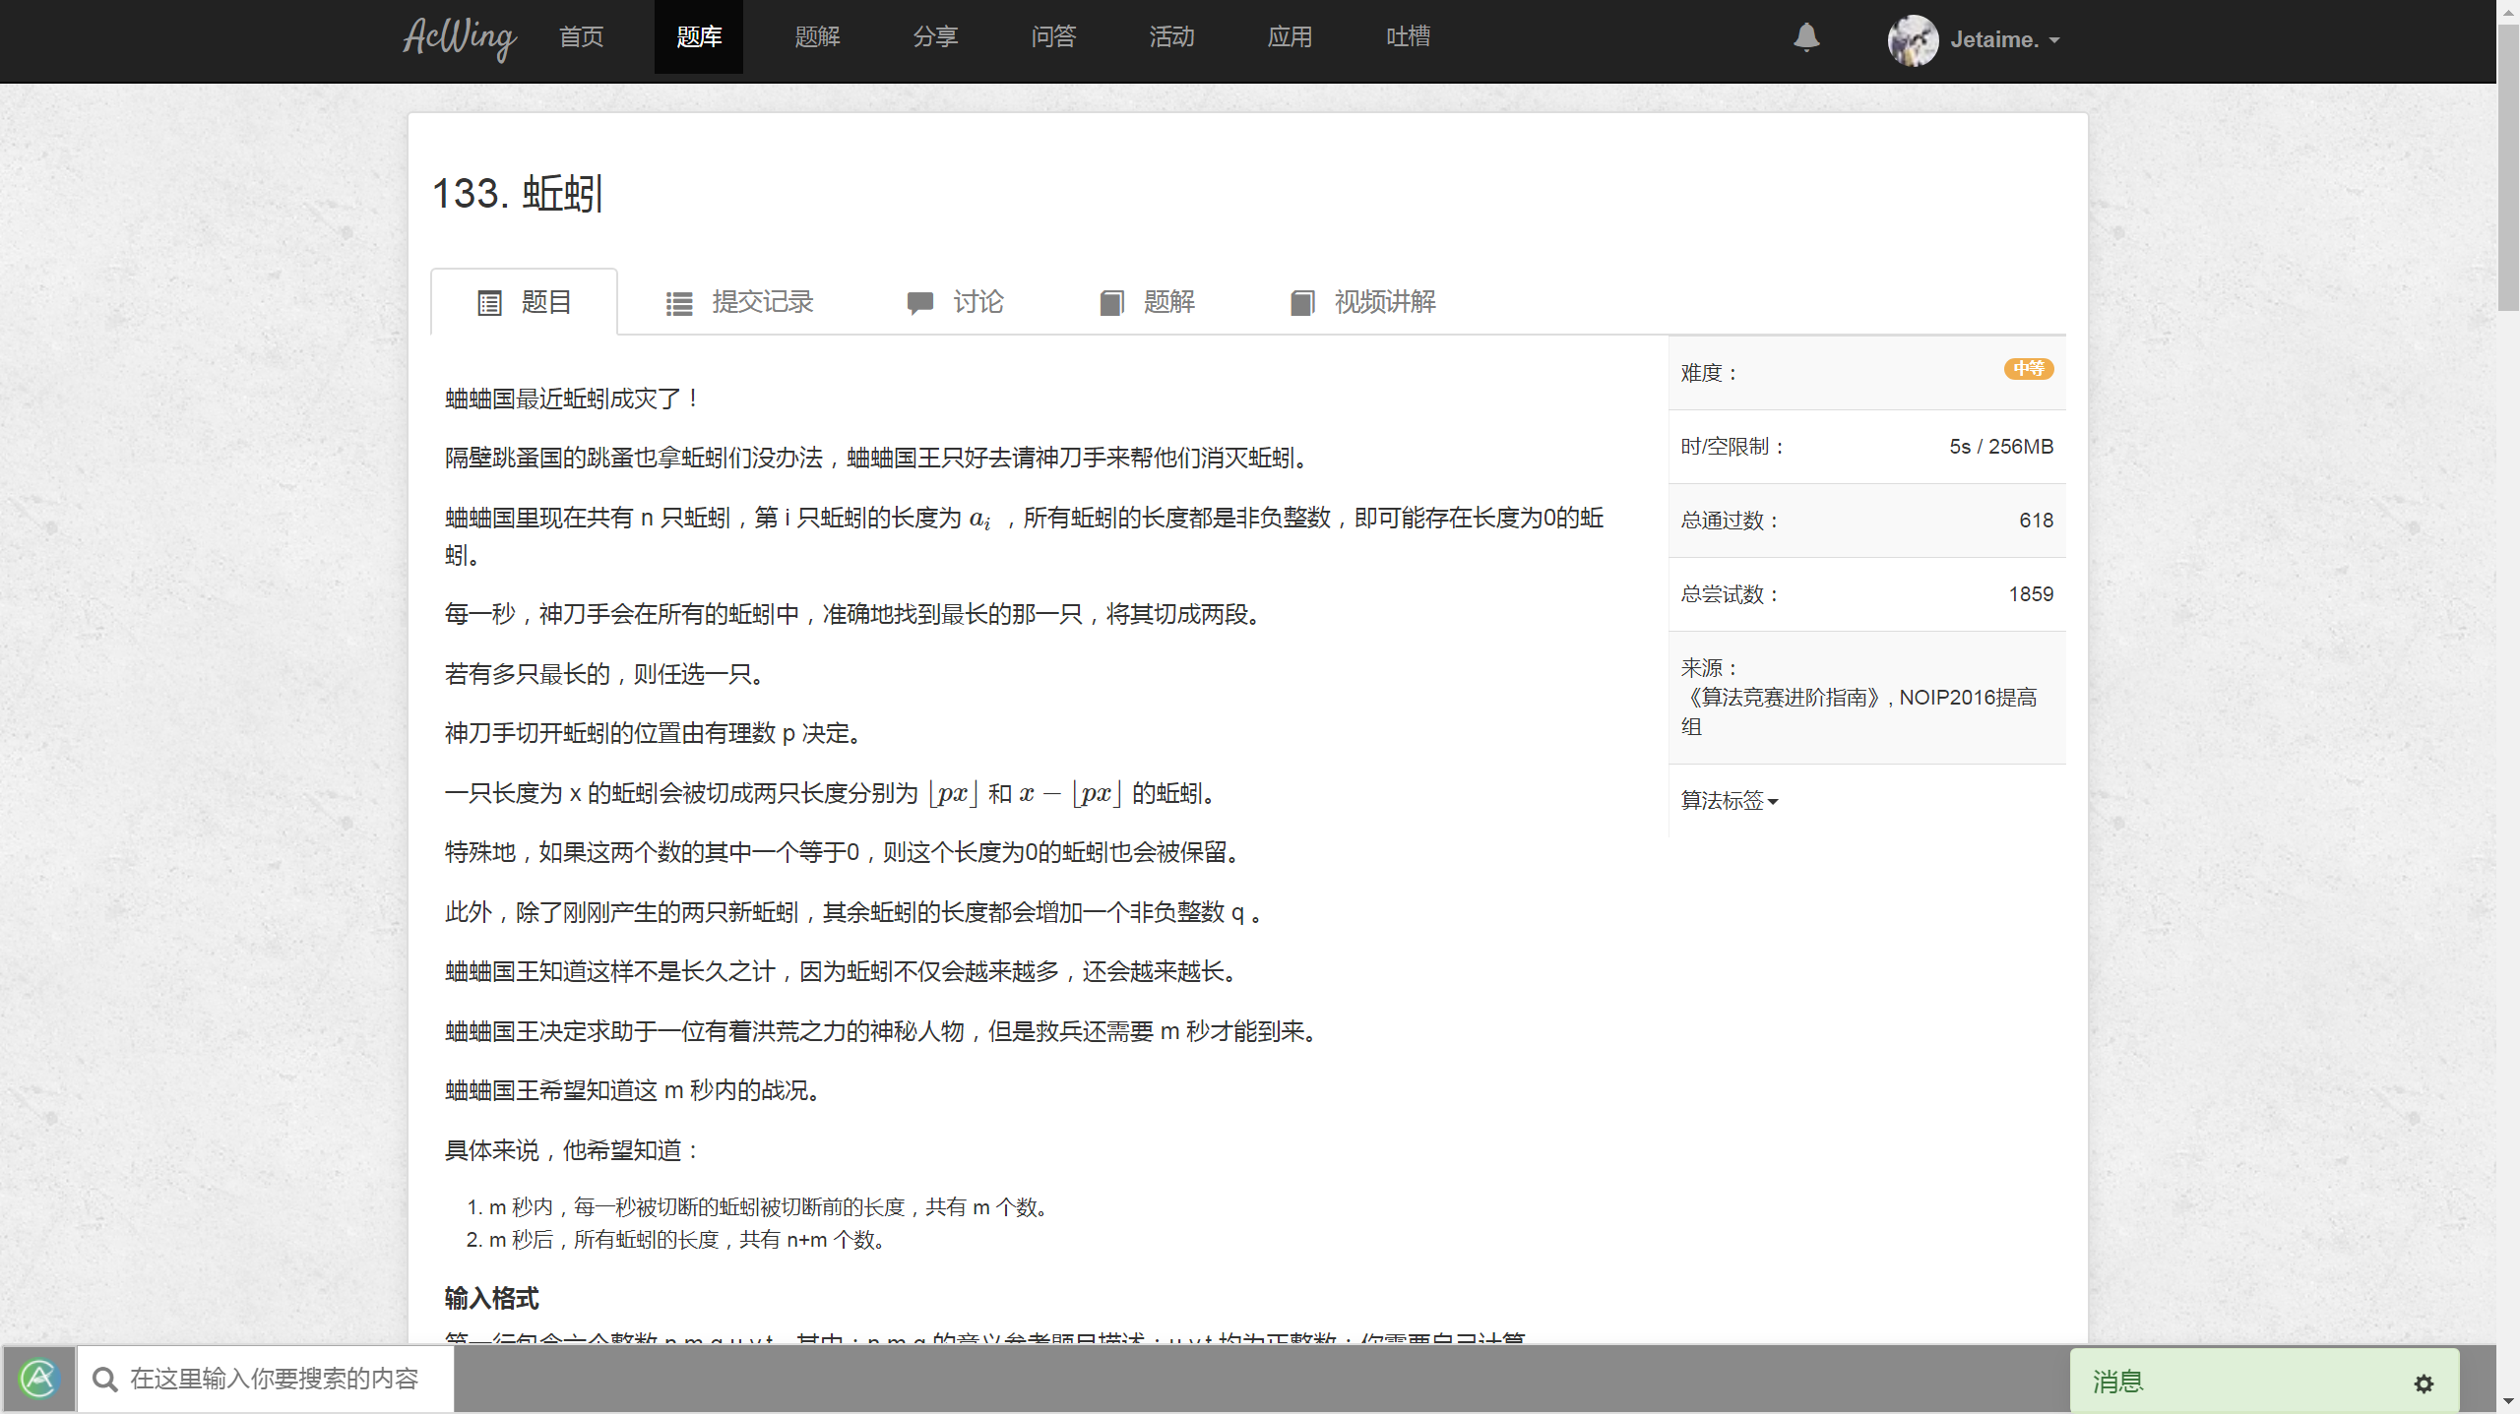Expand the 消息 message panel
This screenshot has height=1414, width=2520.
[x=2116, y=1382]
